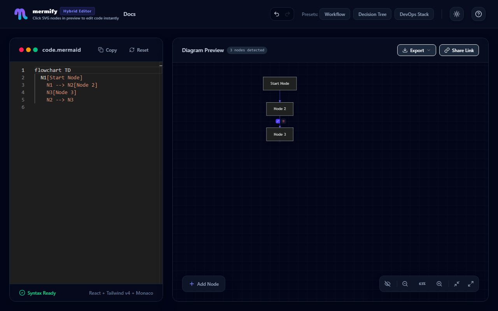Click the red window dot
Screen dimensions: 498x311
coord(21,50)
